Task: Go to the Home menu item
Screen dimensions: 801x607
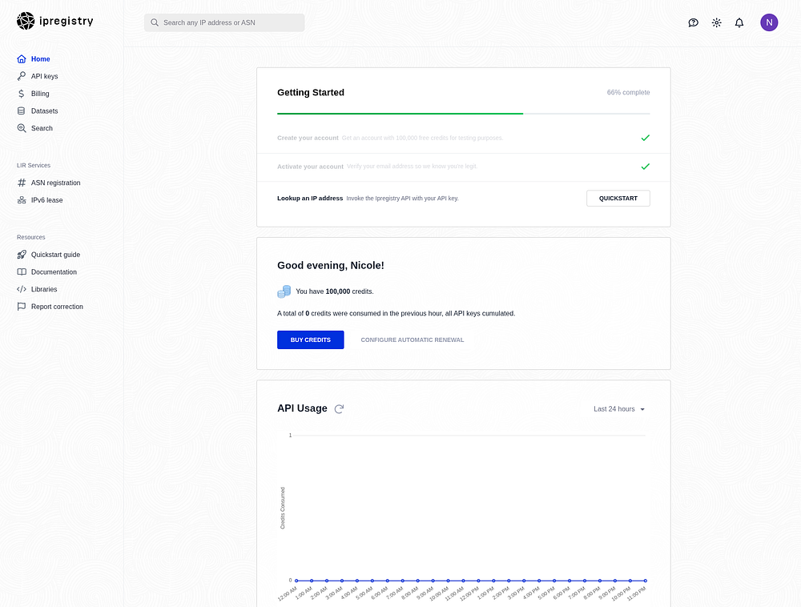Action: point(40,59)
